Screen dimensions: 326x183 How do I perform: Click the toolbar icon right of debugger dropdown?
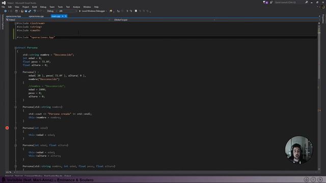tap(111, 11)
